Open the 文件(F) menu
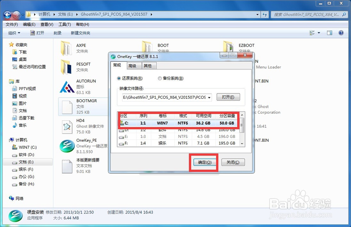This screenshot has width=351, height=227. click(12, 24)
